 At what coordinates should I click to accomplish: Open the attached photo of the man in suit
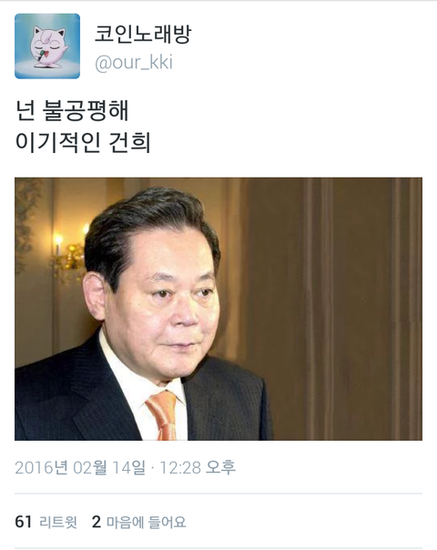(218, 309)
